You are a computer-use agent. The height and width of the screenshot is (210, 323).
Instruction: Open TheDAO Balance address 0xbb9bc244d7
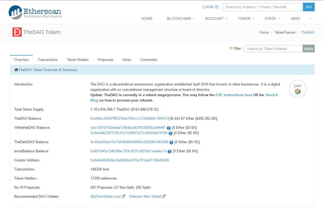(x=129, y=118)
